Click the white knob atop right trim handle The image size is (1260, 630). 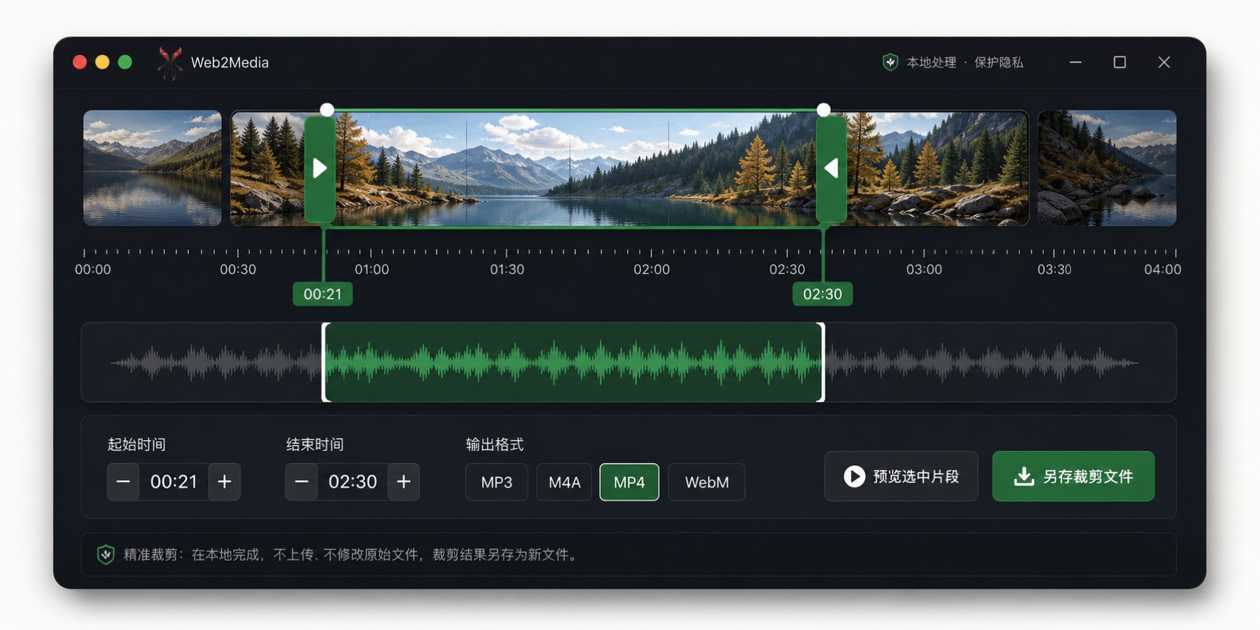(823, 110)
